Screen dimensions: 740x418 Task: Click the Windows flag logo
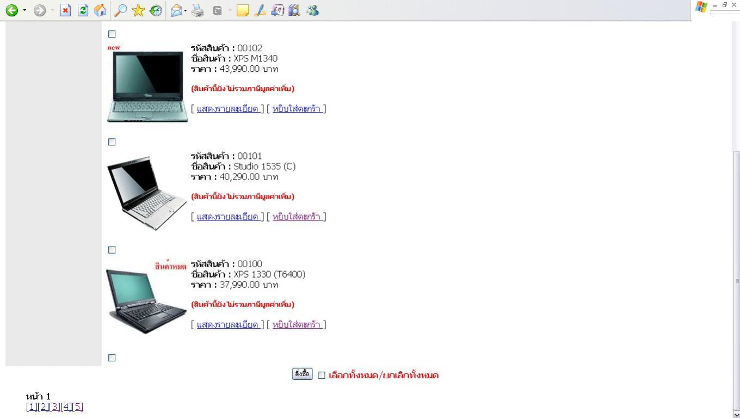(701, 7)
